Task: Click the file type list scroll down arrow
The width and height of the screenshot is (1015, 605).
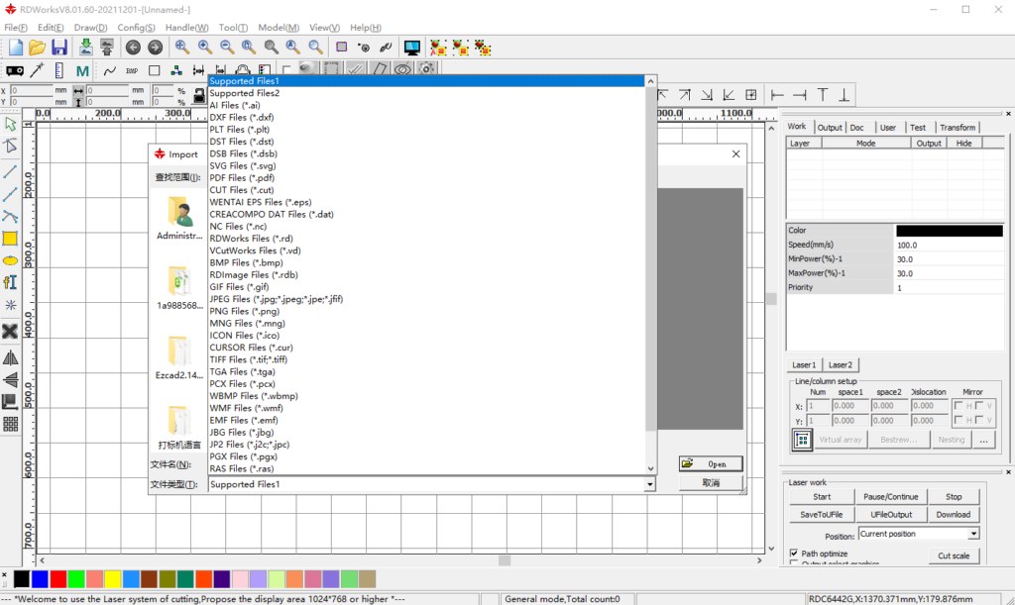Action: point(650,469)
